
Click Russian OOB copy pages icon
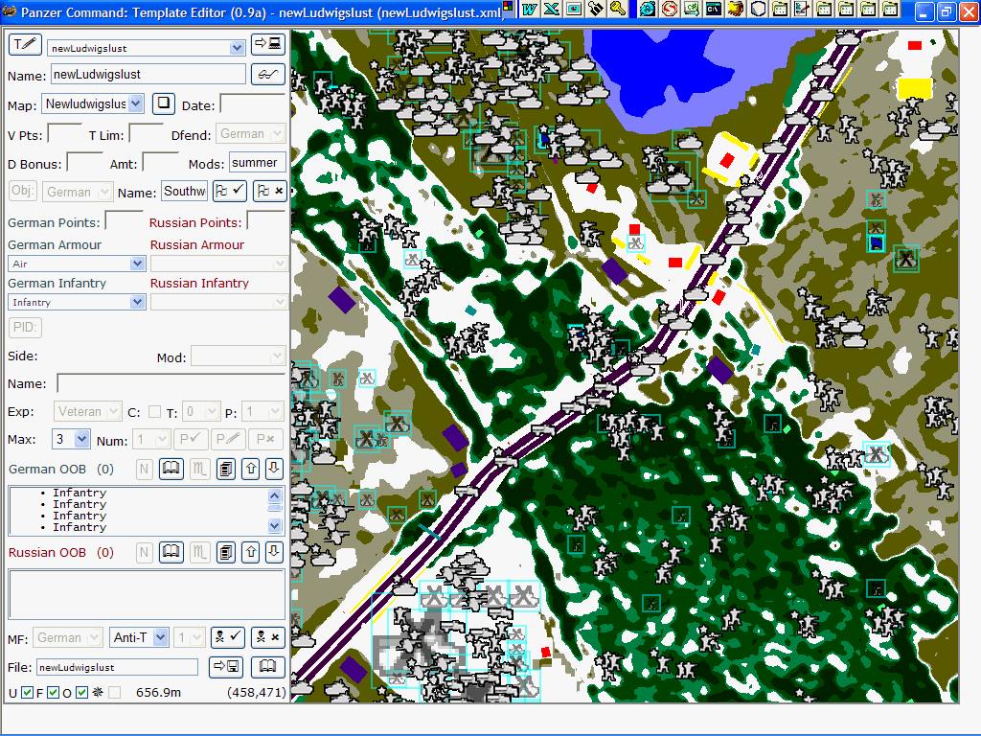point(226,552)
